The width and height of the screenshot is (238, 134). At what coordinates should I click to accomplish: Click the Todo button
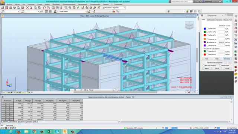[x=207, y=59]
